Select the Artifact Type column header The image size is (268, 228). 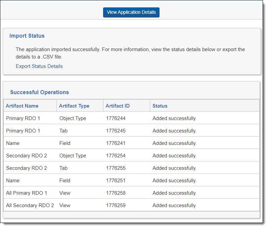(x=74, y=106)
